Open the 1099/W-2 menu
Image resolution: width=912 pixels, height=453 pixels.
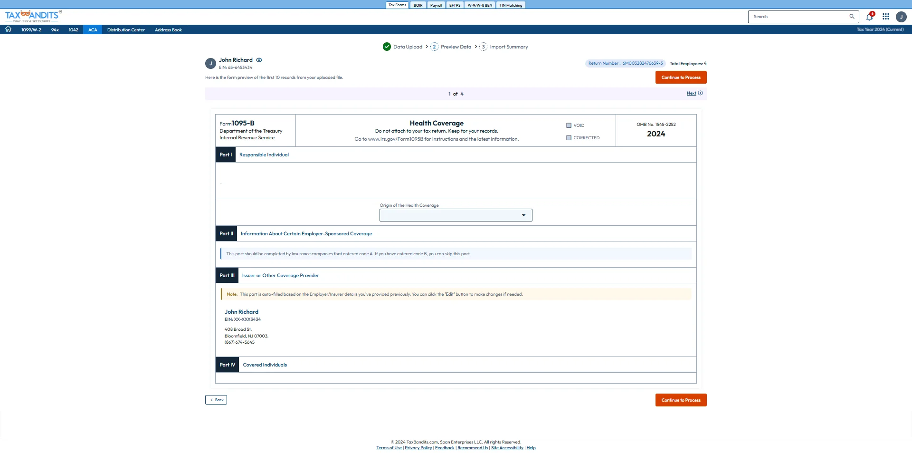[x=31, y=30]
